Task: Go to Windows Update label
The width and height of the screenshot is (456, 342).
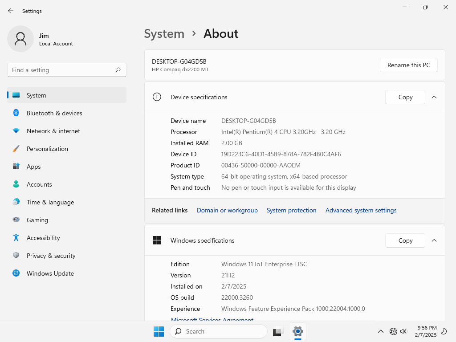Action: [x=50, y=273]
